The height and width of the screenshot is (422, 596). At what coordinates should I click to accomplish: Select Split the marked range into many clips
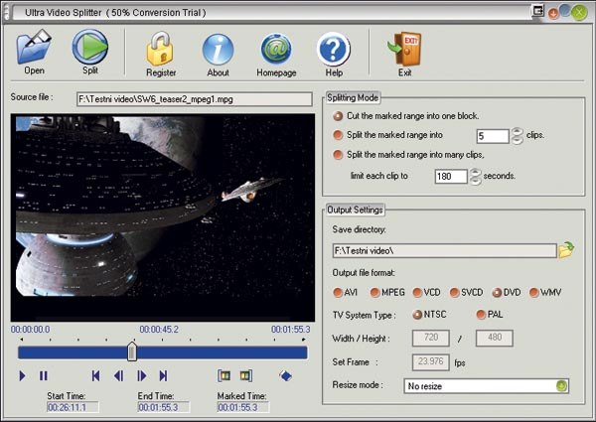(x=338, y=155)
